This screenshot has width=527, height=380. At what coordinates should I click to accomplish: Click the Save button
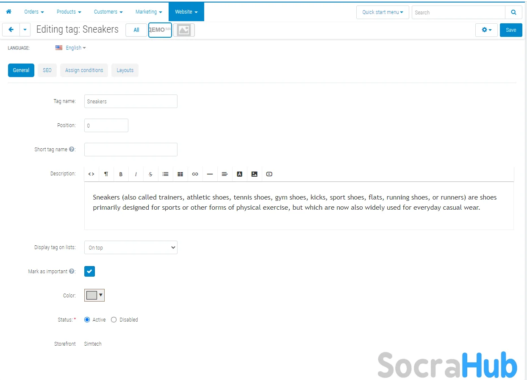pyautogui.click(x=510, y=30)
